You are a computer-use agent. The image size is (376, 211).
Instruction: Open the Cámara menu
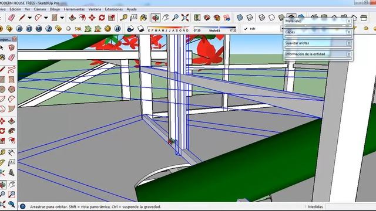[40, 9]
